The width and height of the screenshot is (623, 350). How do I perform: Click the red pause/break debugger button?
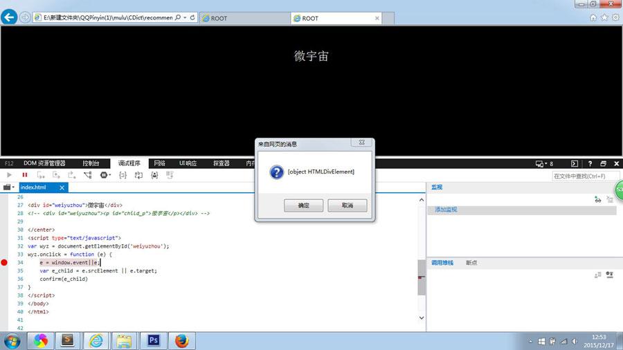pos(25,176)
